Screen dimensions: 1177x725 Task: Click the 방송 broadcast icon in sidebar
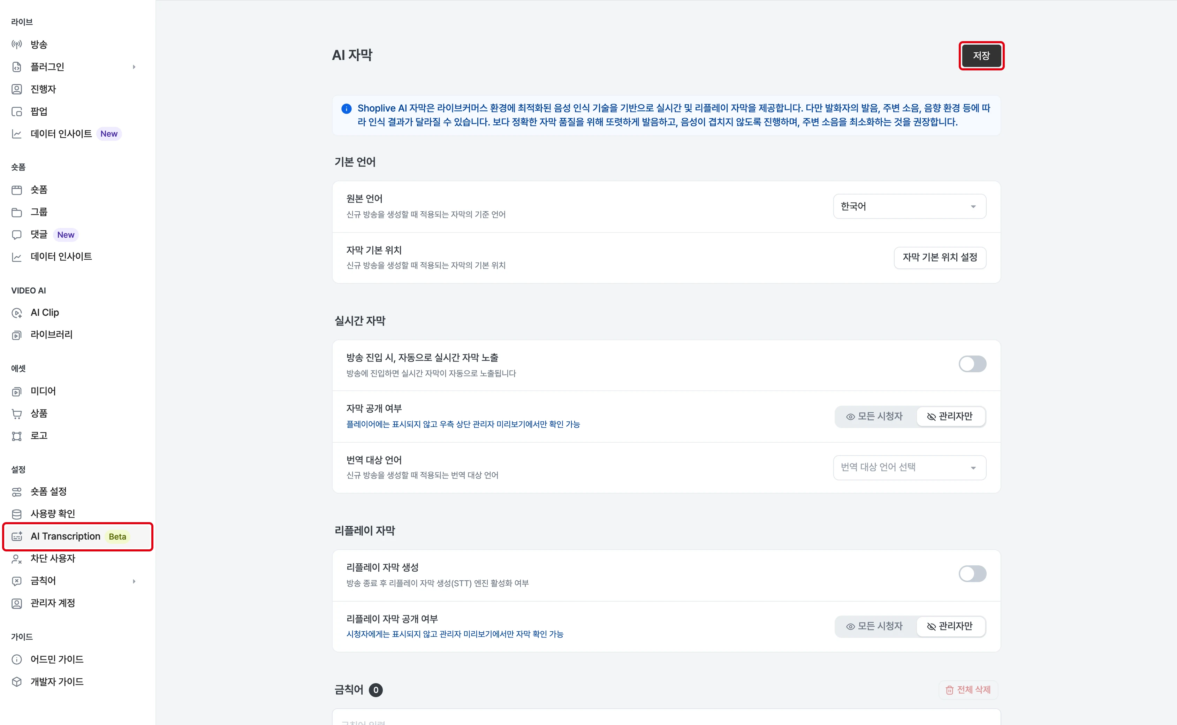[x=17, y=45]
